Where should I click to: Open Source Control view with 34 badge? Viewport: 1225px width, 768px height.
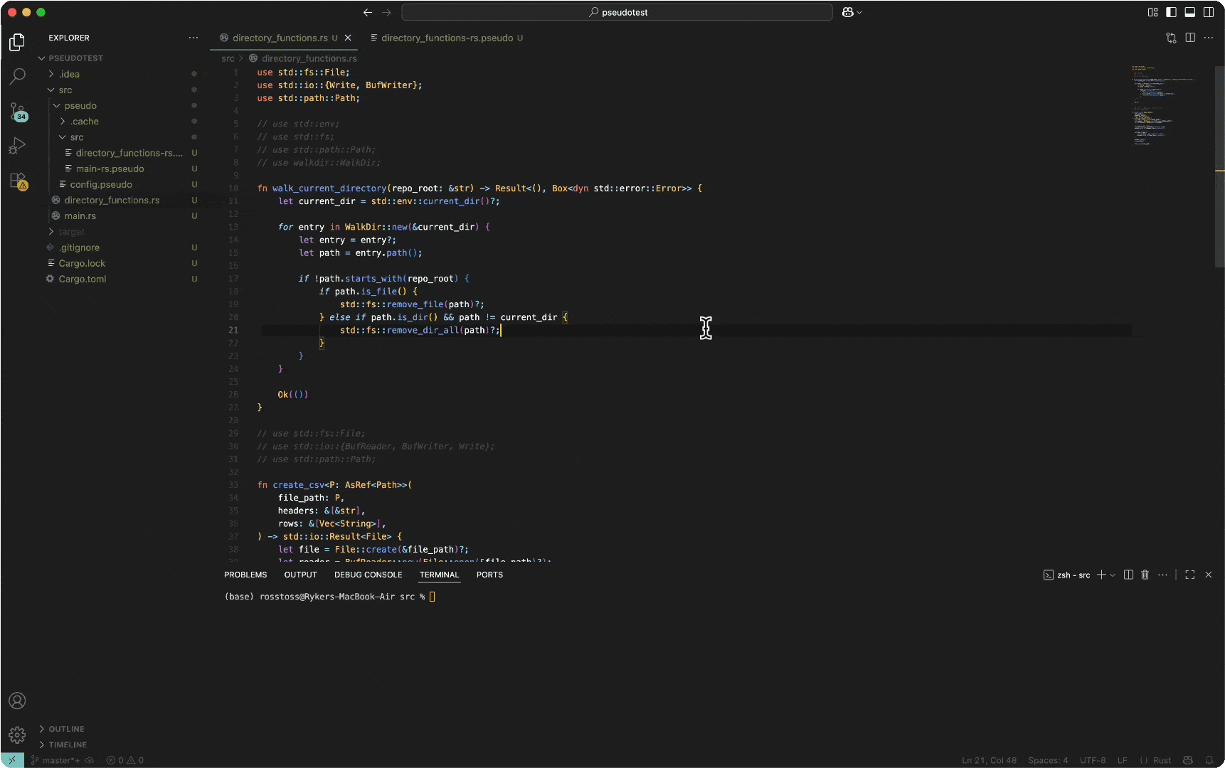pyautogui.click(x=17, y=111)
